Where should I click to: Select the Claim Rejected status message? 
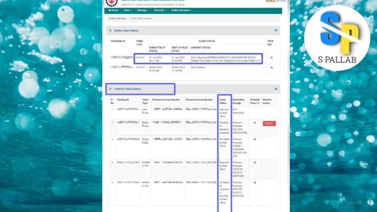[x=225, y=59]
